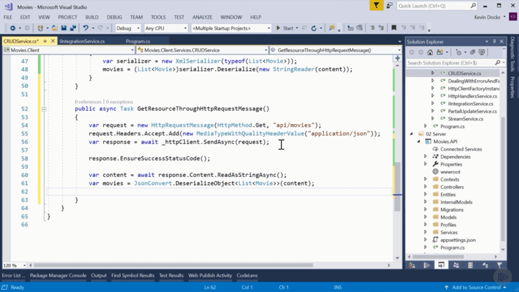
Task: Unpin Solution Explorer to auto-hide it
Action: click(x=494, y=41)
